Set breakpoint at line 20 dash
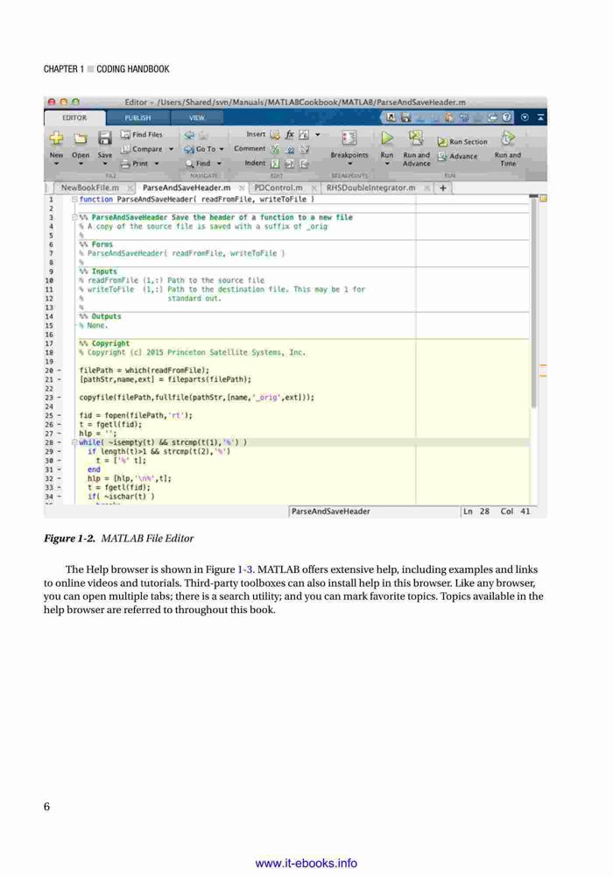613x876 pixels. click(x=60, y=371)
